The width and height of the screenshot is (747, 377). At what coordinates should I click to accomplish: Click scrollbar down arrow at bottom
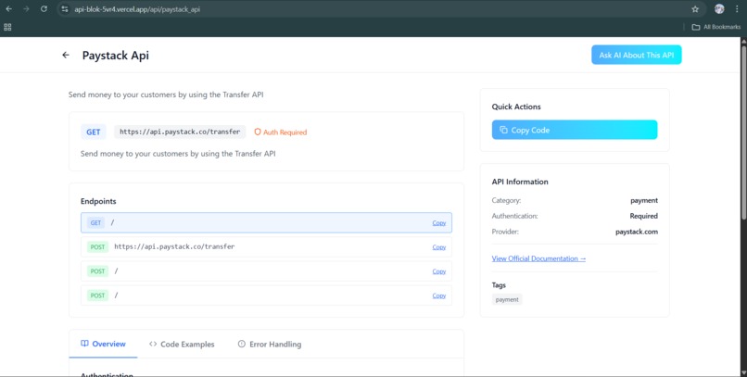[743, 372]
